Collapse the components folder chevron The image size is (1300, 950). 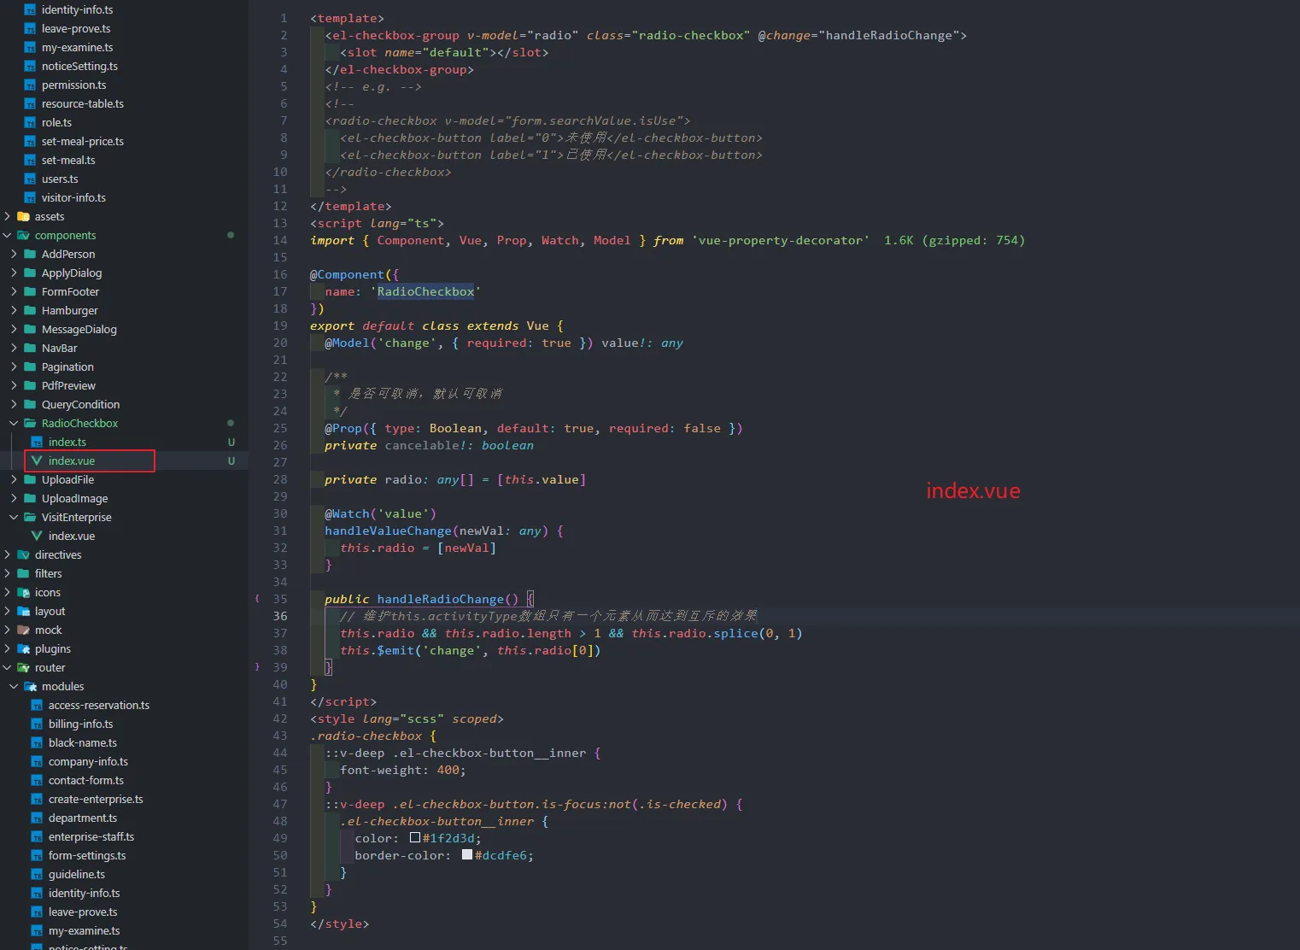point(8,235)
